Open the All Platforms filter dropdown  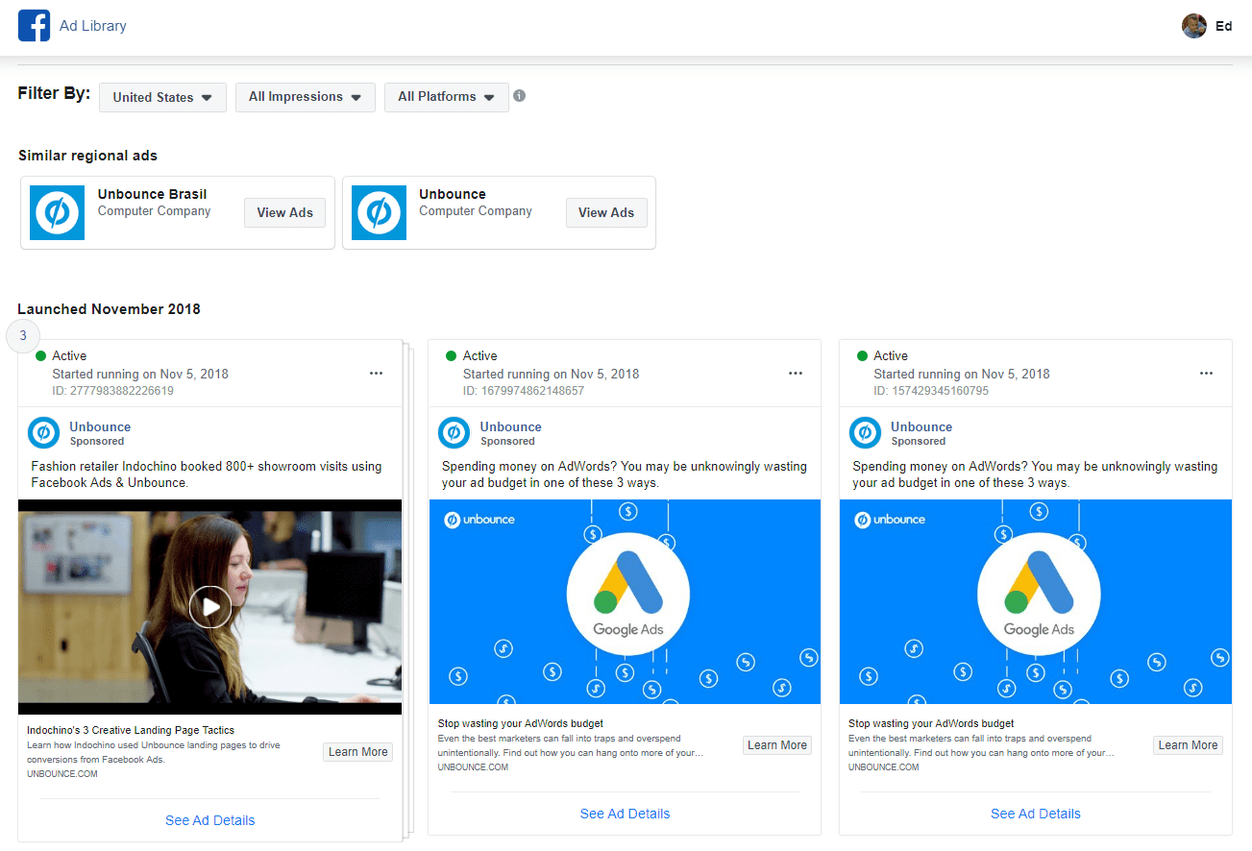(447, 97)
